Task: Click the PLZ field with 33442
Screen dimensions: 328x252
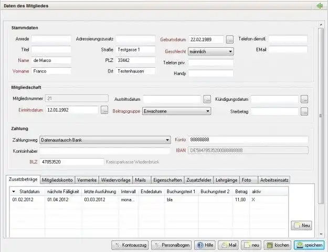Action: [135, 60]
